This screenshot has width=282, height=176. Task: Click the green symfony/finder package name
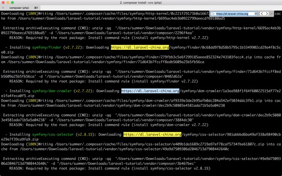point(47,48)
